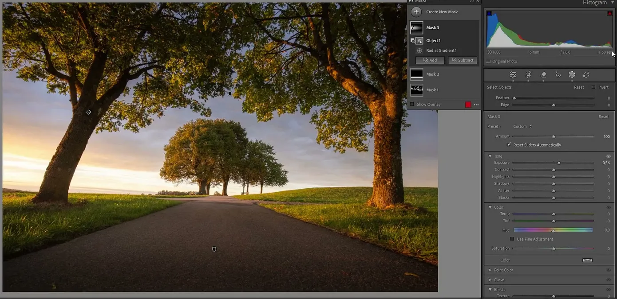
Task: Enable the Original Photo checkbox
Action: (x=488, y=62)
